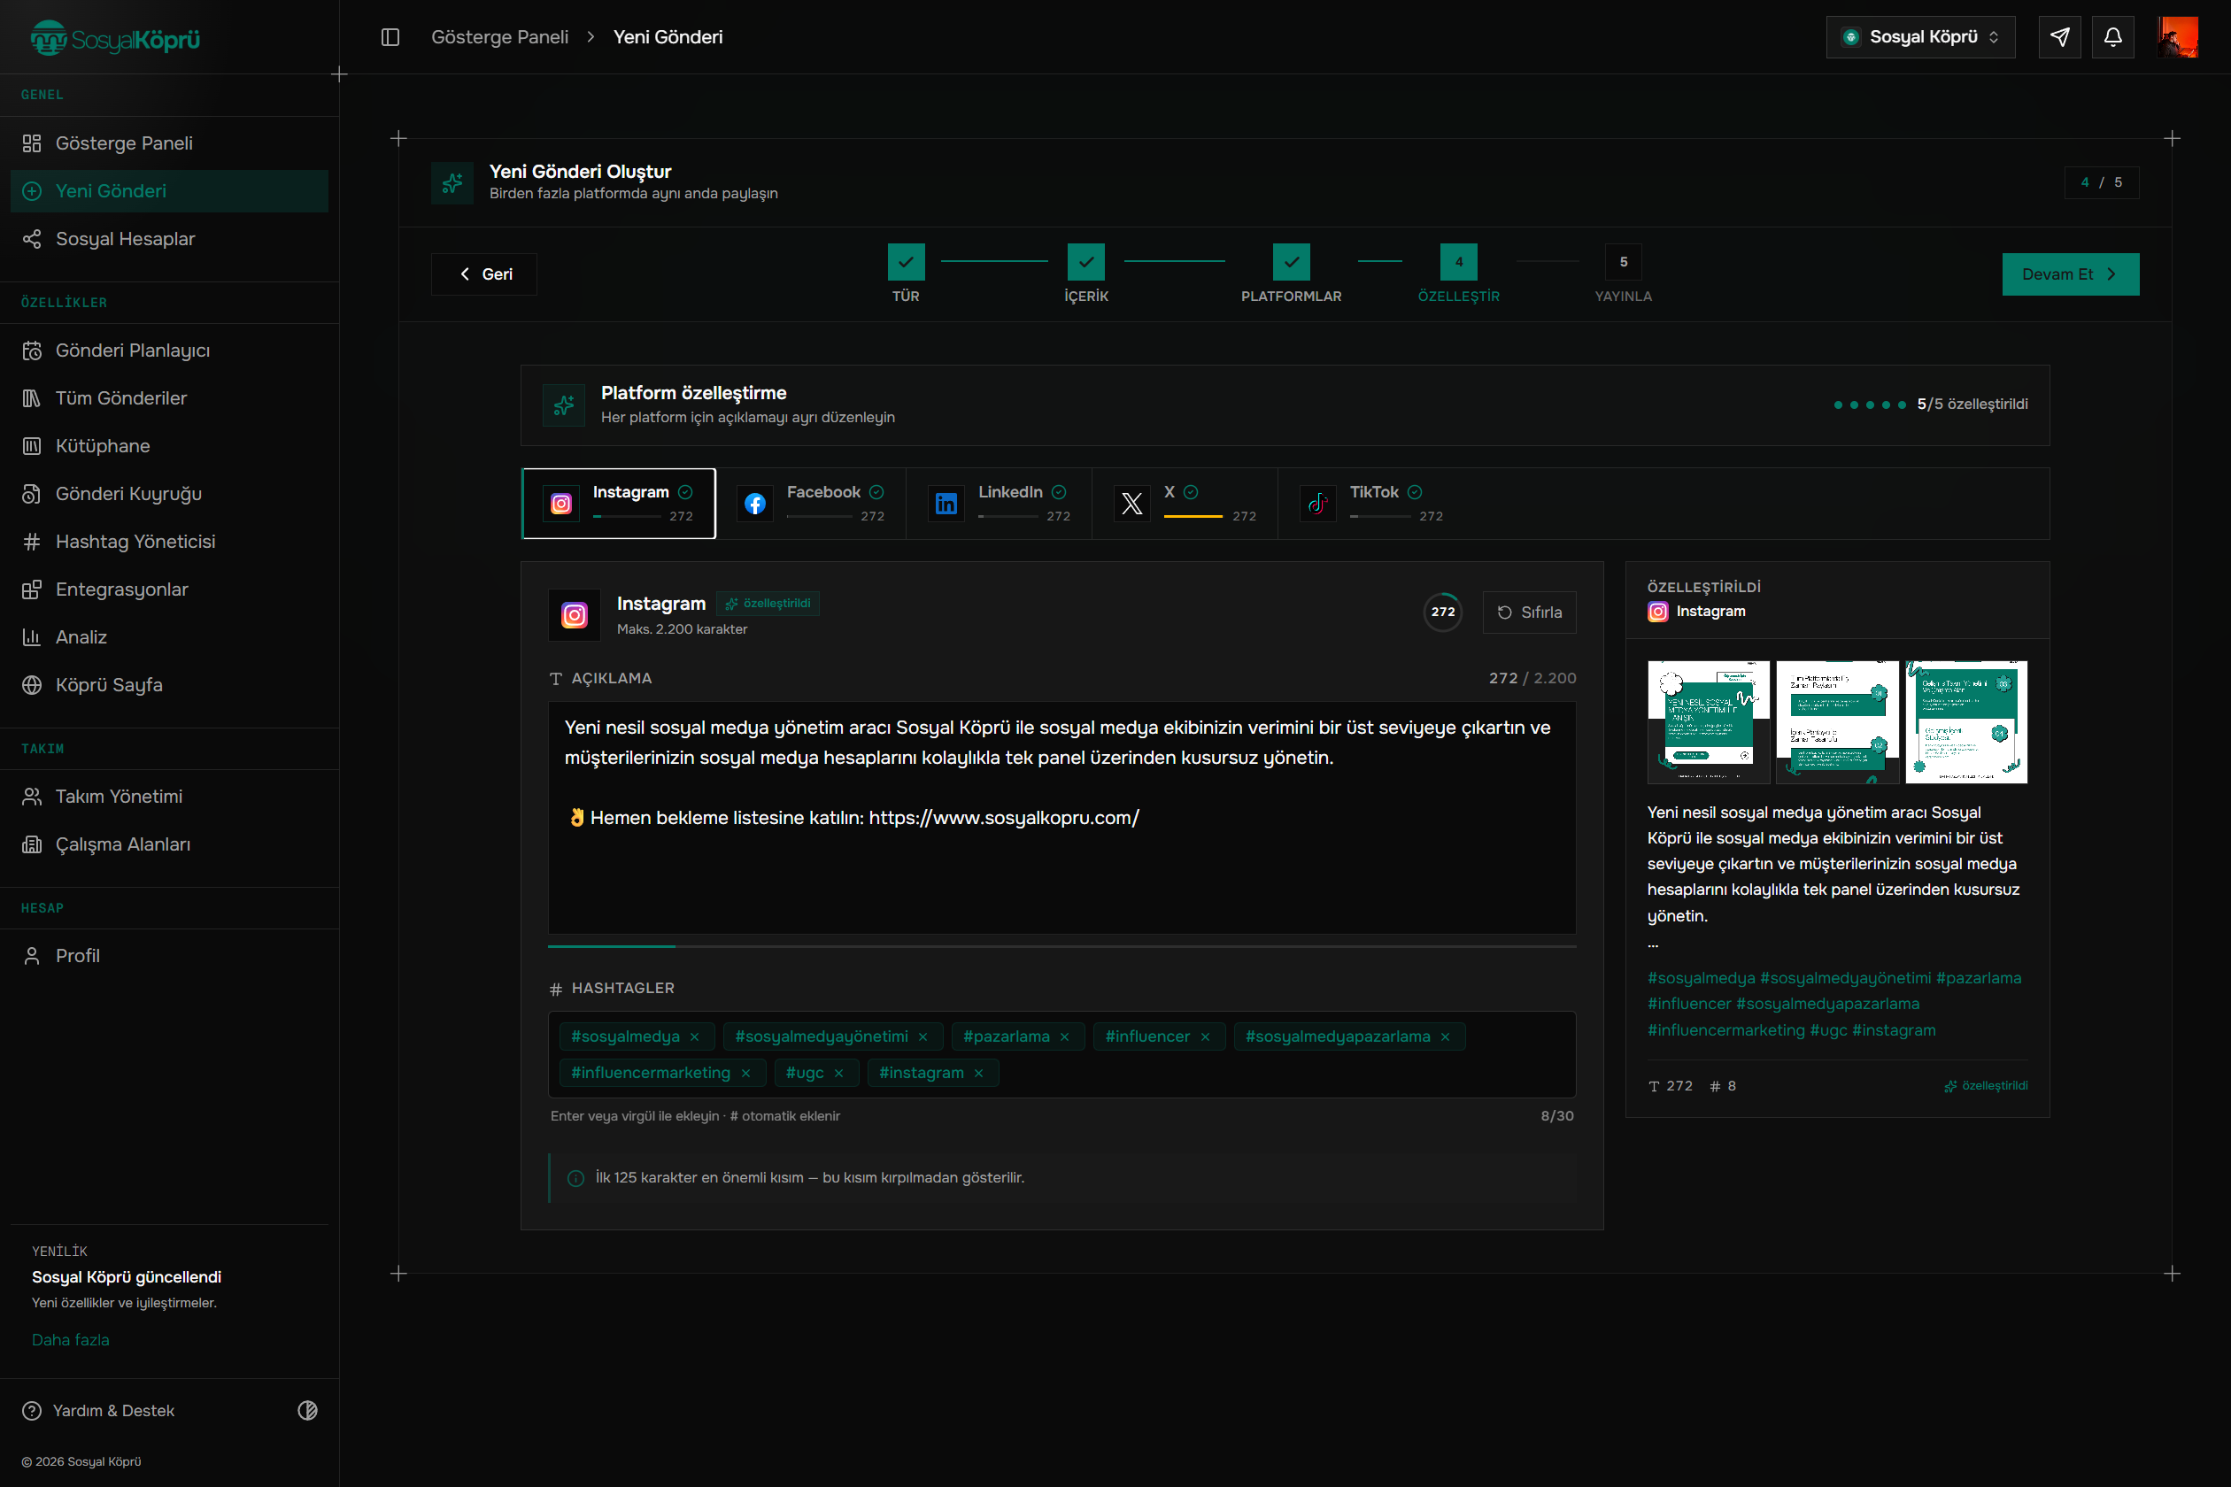Remove the #ugc hashtag
The width and height of the screenshot is (2231, 1487).
pyautogui.click(x=838, y=1073)
